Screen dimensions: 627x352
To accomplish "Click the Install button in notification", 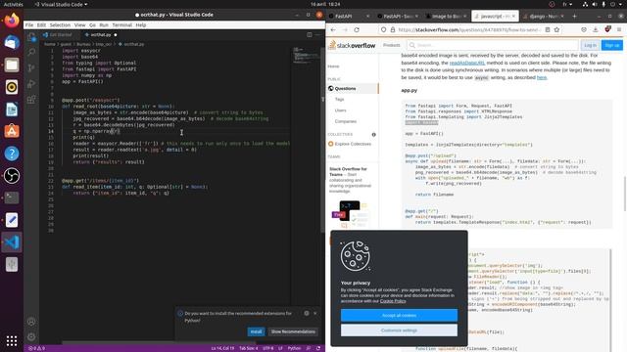I will coord(256,331).
